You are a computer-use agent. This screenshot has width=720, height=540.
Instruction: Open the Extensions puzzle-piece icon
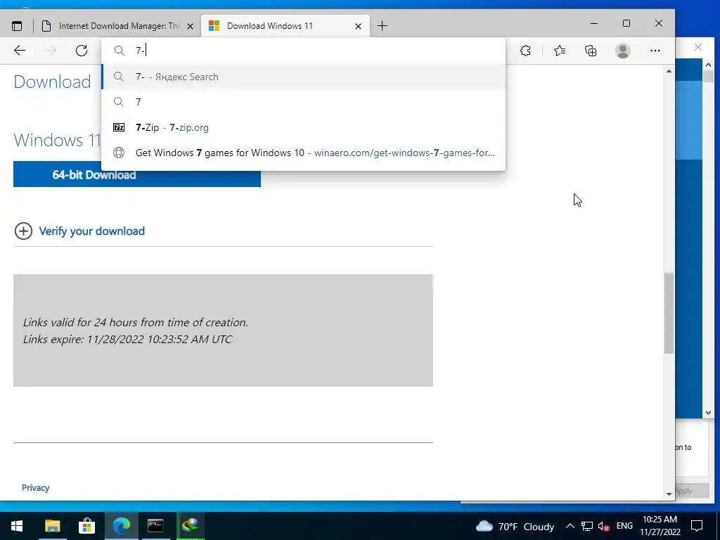pos(526,51)
